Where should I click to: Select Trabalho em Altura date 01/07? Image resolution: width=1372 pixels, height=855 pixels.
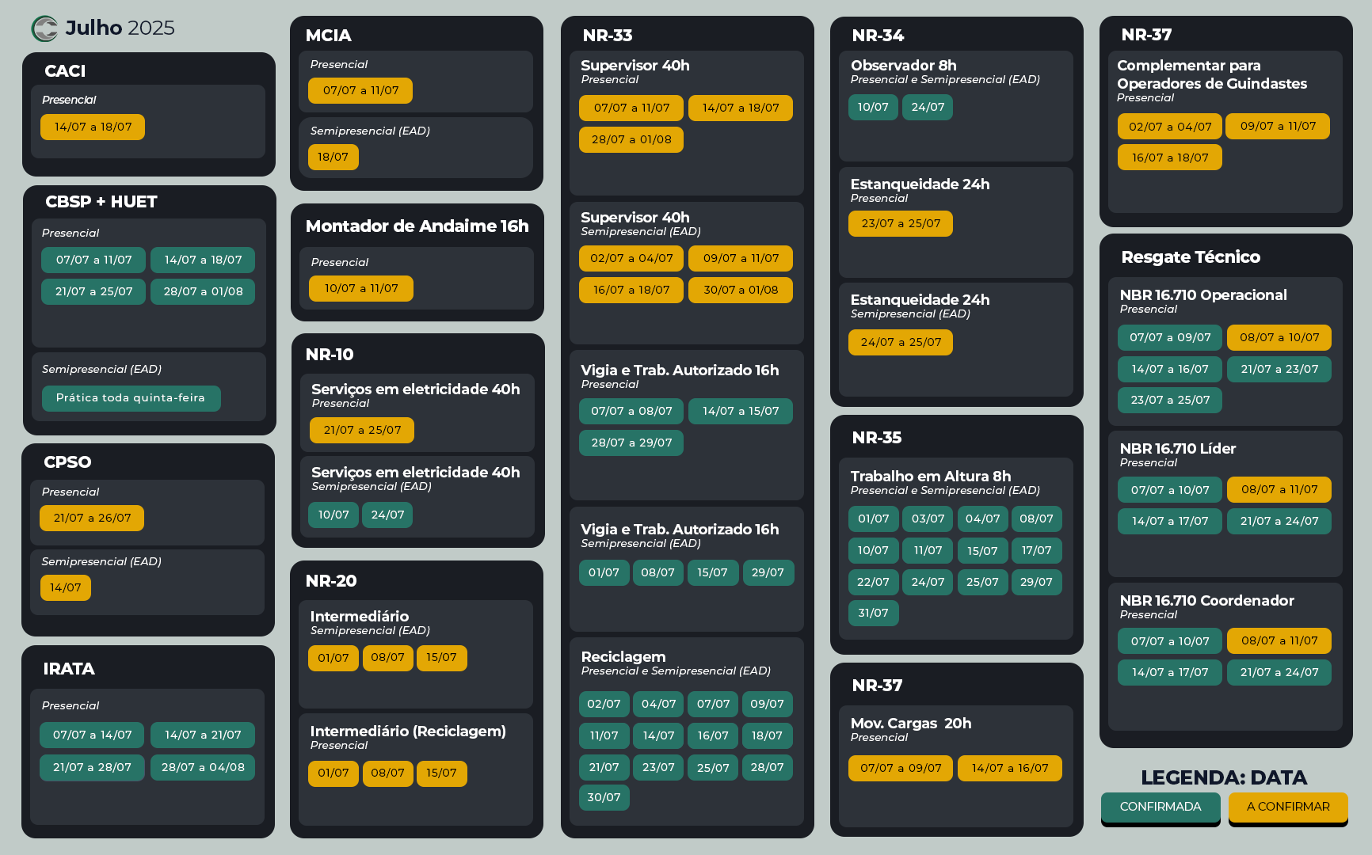874,519
